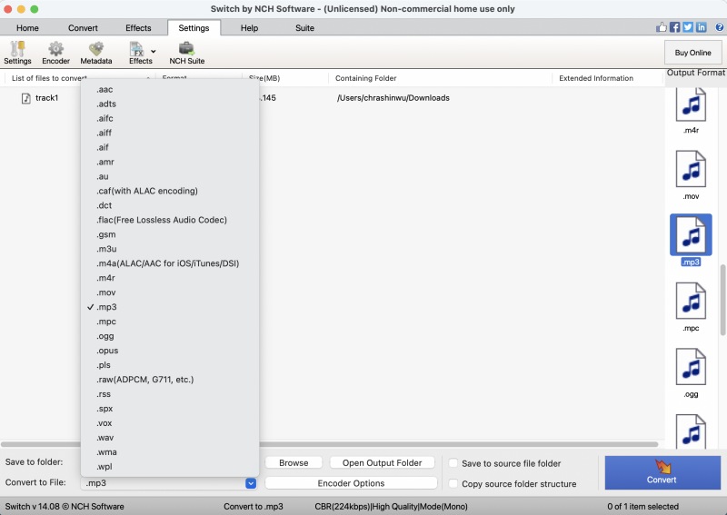Open the Encoder gear icon
Screen dimensions: 727x515
55,53
